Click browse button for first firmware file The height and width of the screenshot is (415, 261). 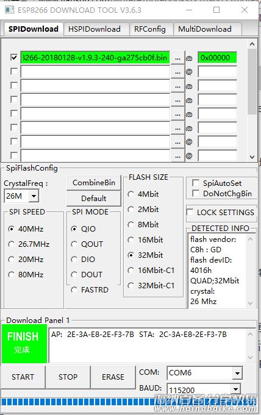click(x=177, y=58)
